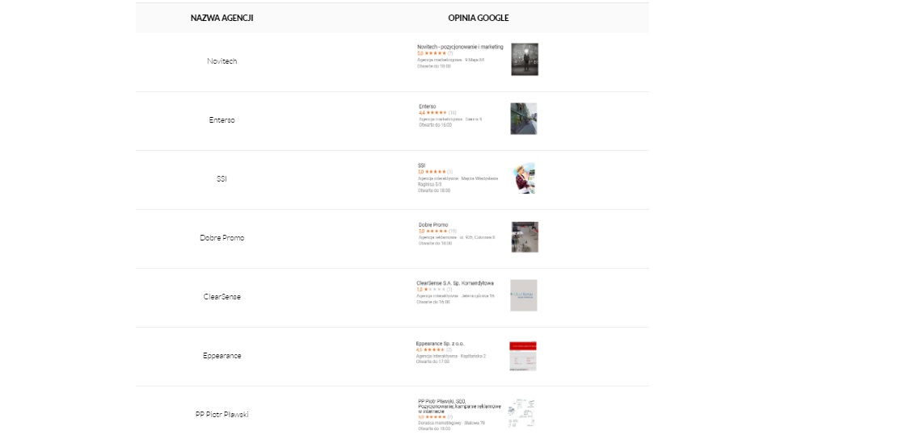Open the Novitech - pozycjonowanie i marketing title
Viewport: 903px width, 443px height.
tap(460, 47)
